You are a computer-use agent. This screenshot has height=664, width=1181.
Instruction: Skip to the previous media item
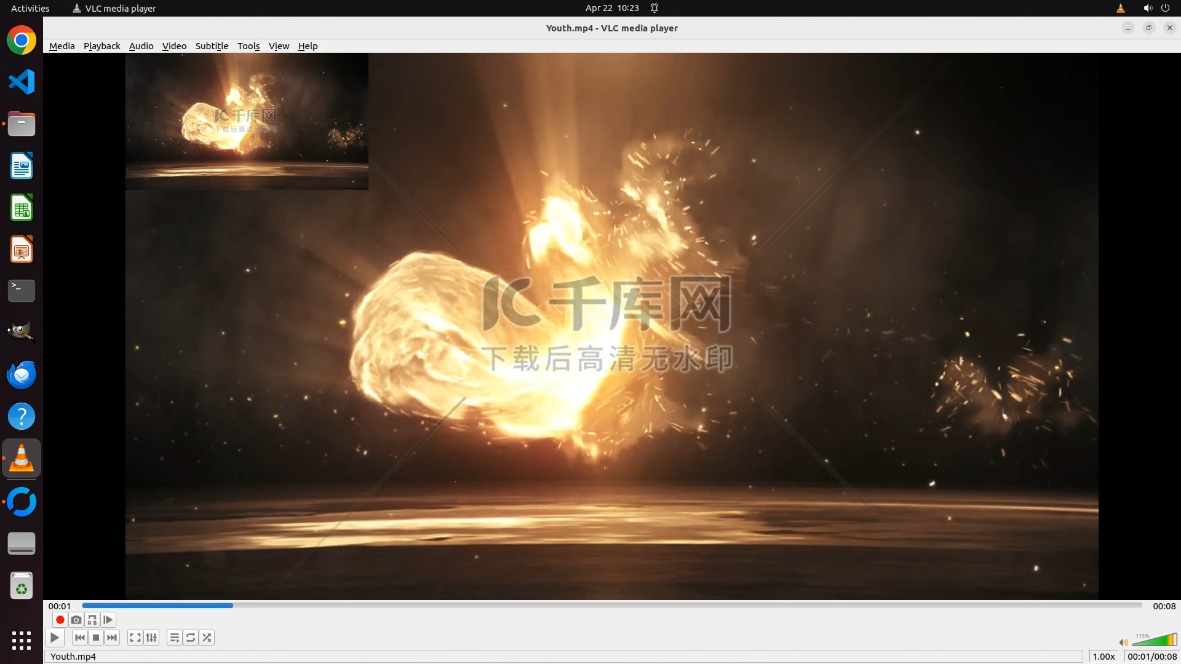(x=79, y=638)
